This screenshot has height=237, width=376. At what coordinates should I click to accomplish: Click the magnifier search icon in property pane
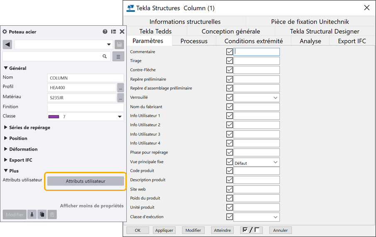[105, 56]
